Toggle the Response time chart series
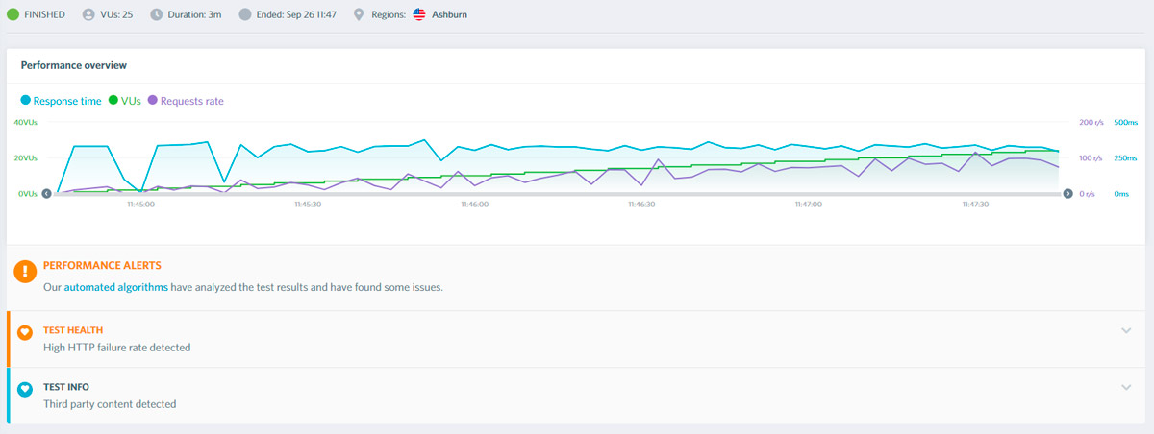 pos(61,101)
